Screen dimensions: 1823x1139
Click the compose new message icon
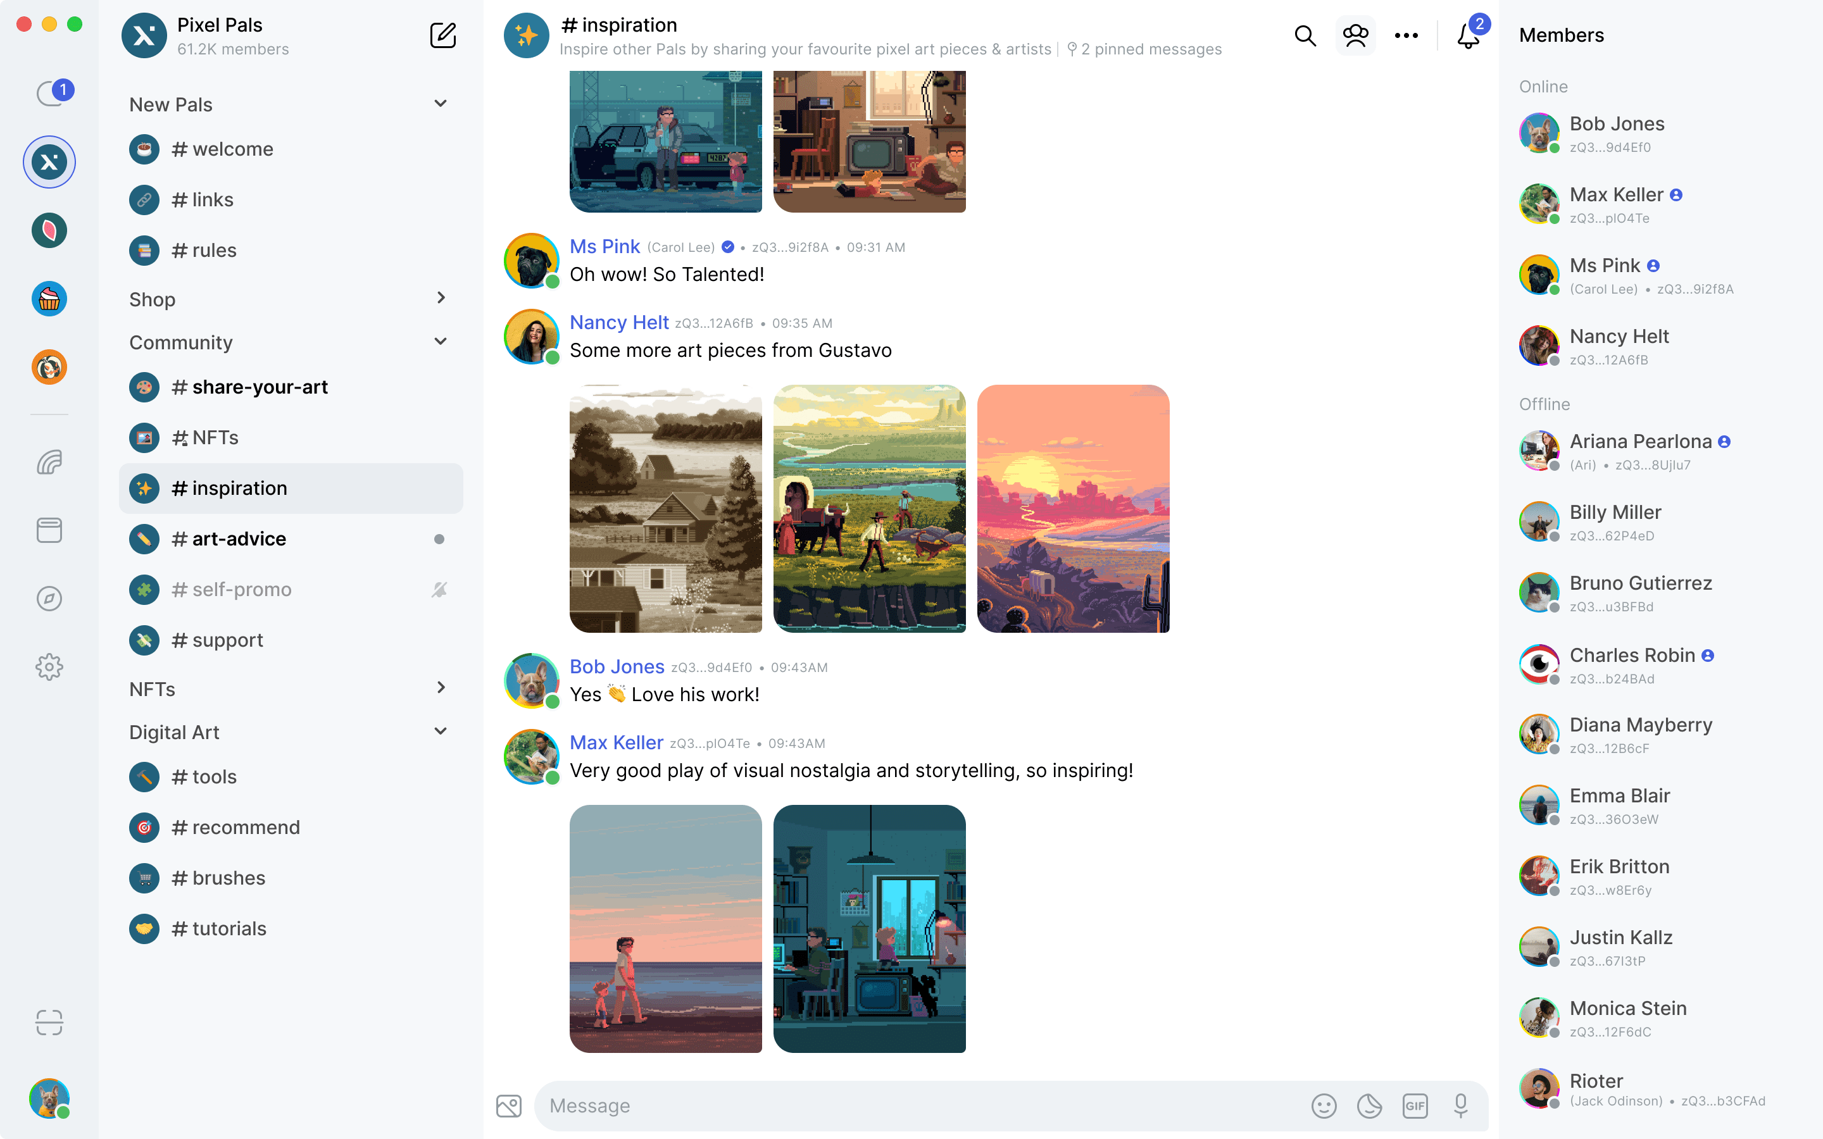(x=444, y=35)
